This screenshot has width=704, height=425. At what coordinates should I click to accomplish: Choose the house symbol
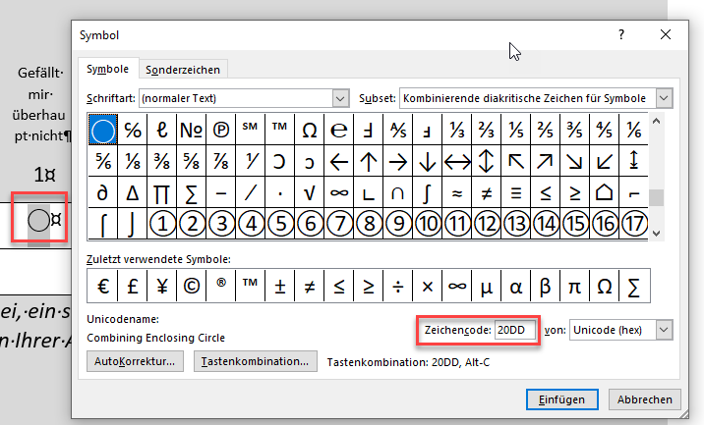click(x=605, y=192)
